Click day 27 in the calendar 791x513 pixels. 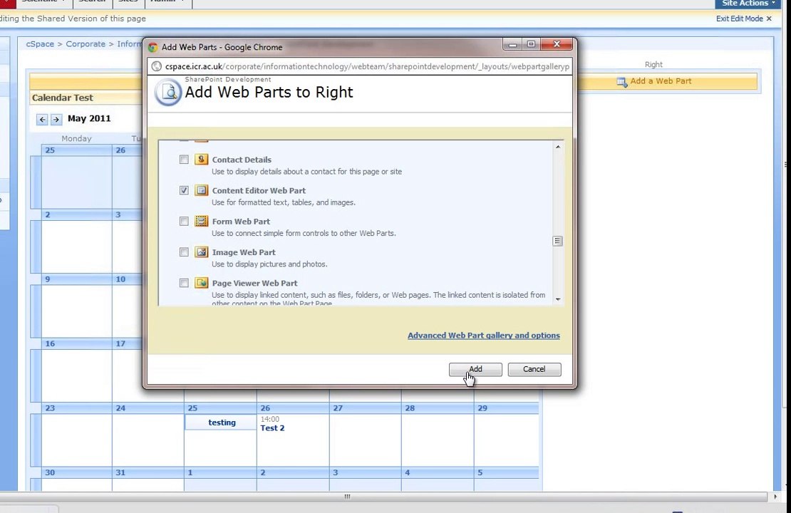click(338, 408)
